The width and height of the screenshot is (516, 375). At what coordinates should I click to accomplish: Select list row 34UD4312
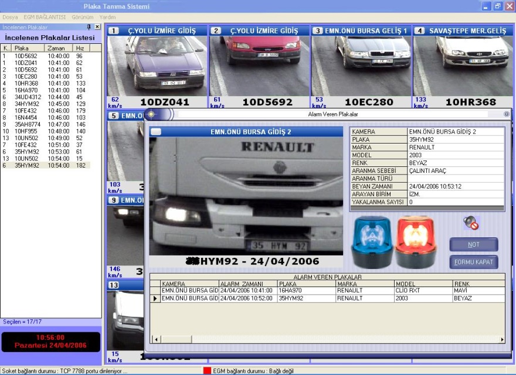(45, 97)
